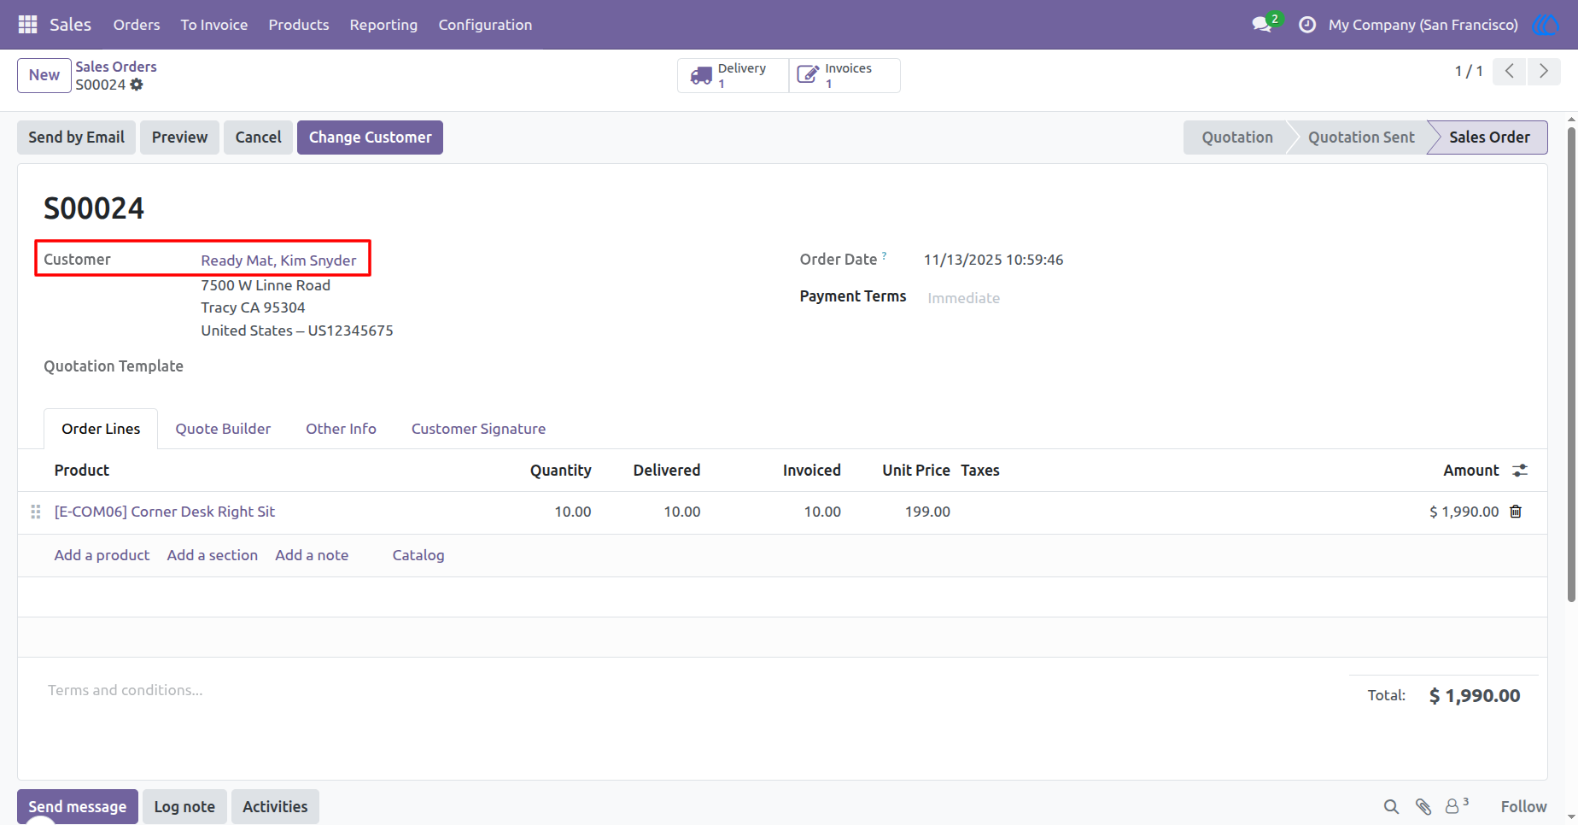The width and height of the screenshot is (1578, 825).
Task: Open the activities clock icon
Action: 1306,25
